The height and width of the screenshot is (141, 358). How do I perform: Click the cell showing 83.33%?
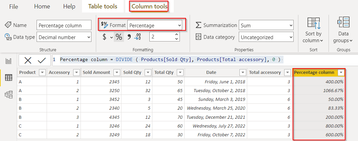point(319,108)
